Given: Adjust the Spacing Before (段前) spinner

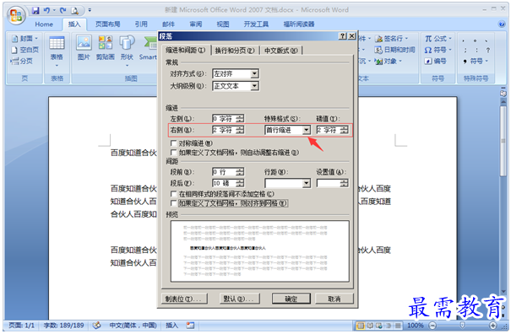Looking at the screenshot, I should click(x=240, y=172).
